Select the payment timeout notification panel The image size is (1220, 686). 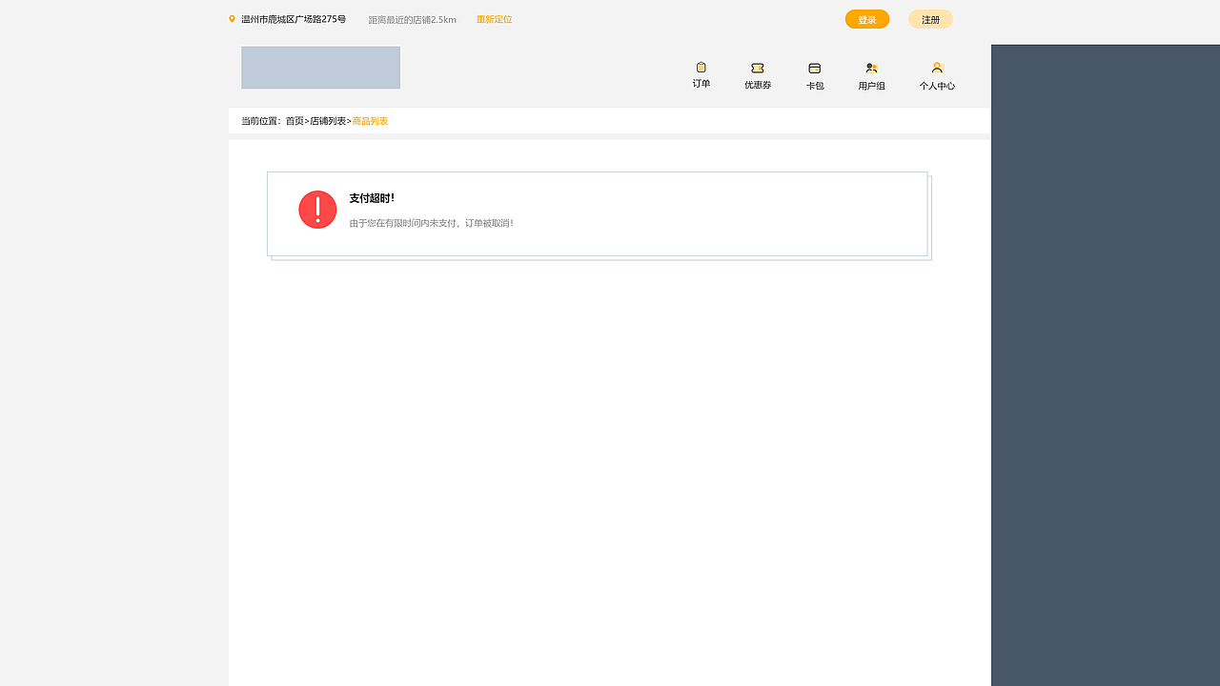[x=598, y=213]
